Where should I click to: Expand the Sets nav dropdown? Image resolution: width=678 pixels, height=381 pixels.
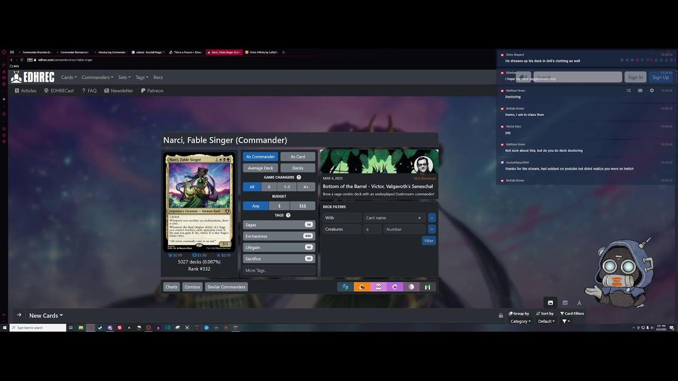point(124,77)
